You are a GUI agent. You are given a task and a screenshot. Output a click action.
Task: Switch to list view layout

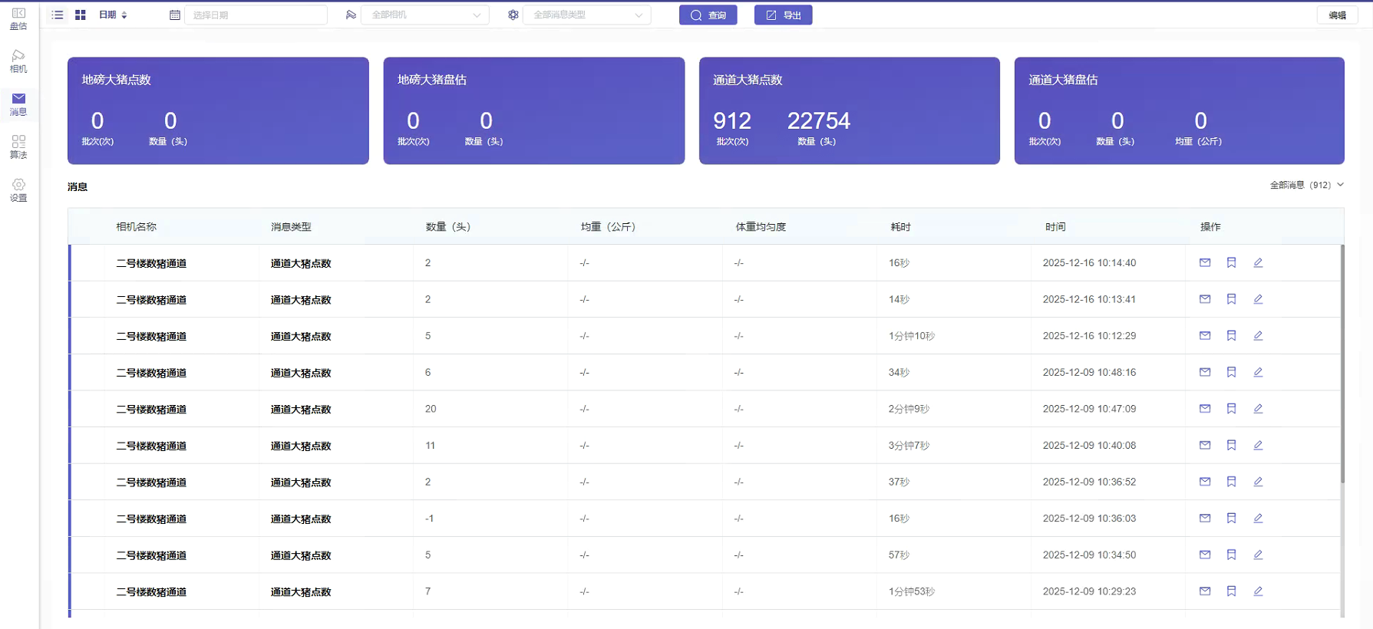coord(58,15)
